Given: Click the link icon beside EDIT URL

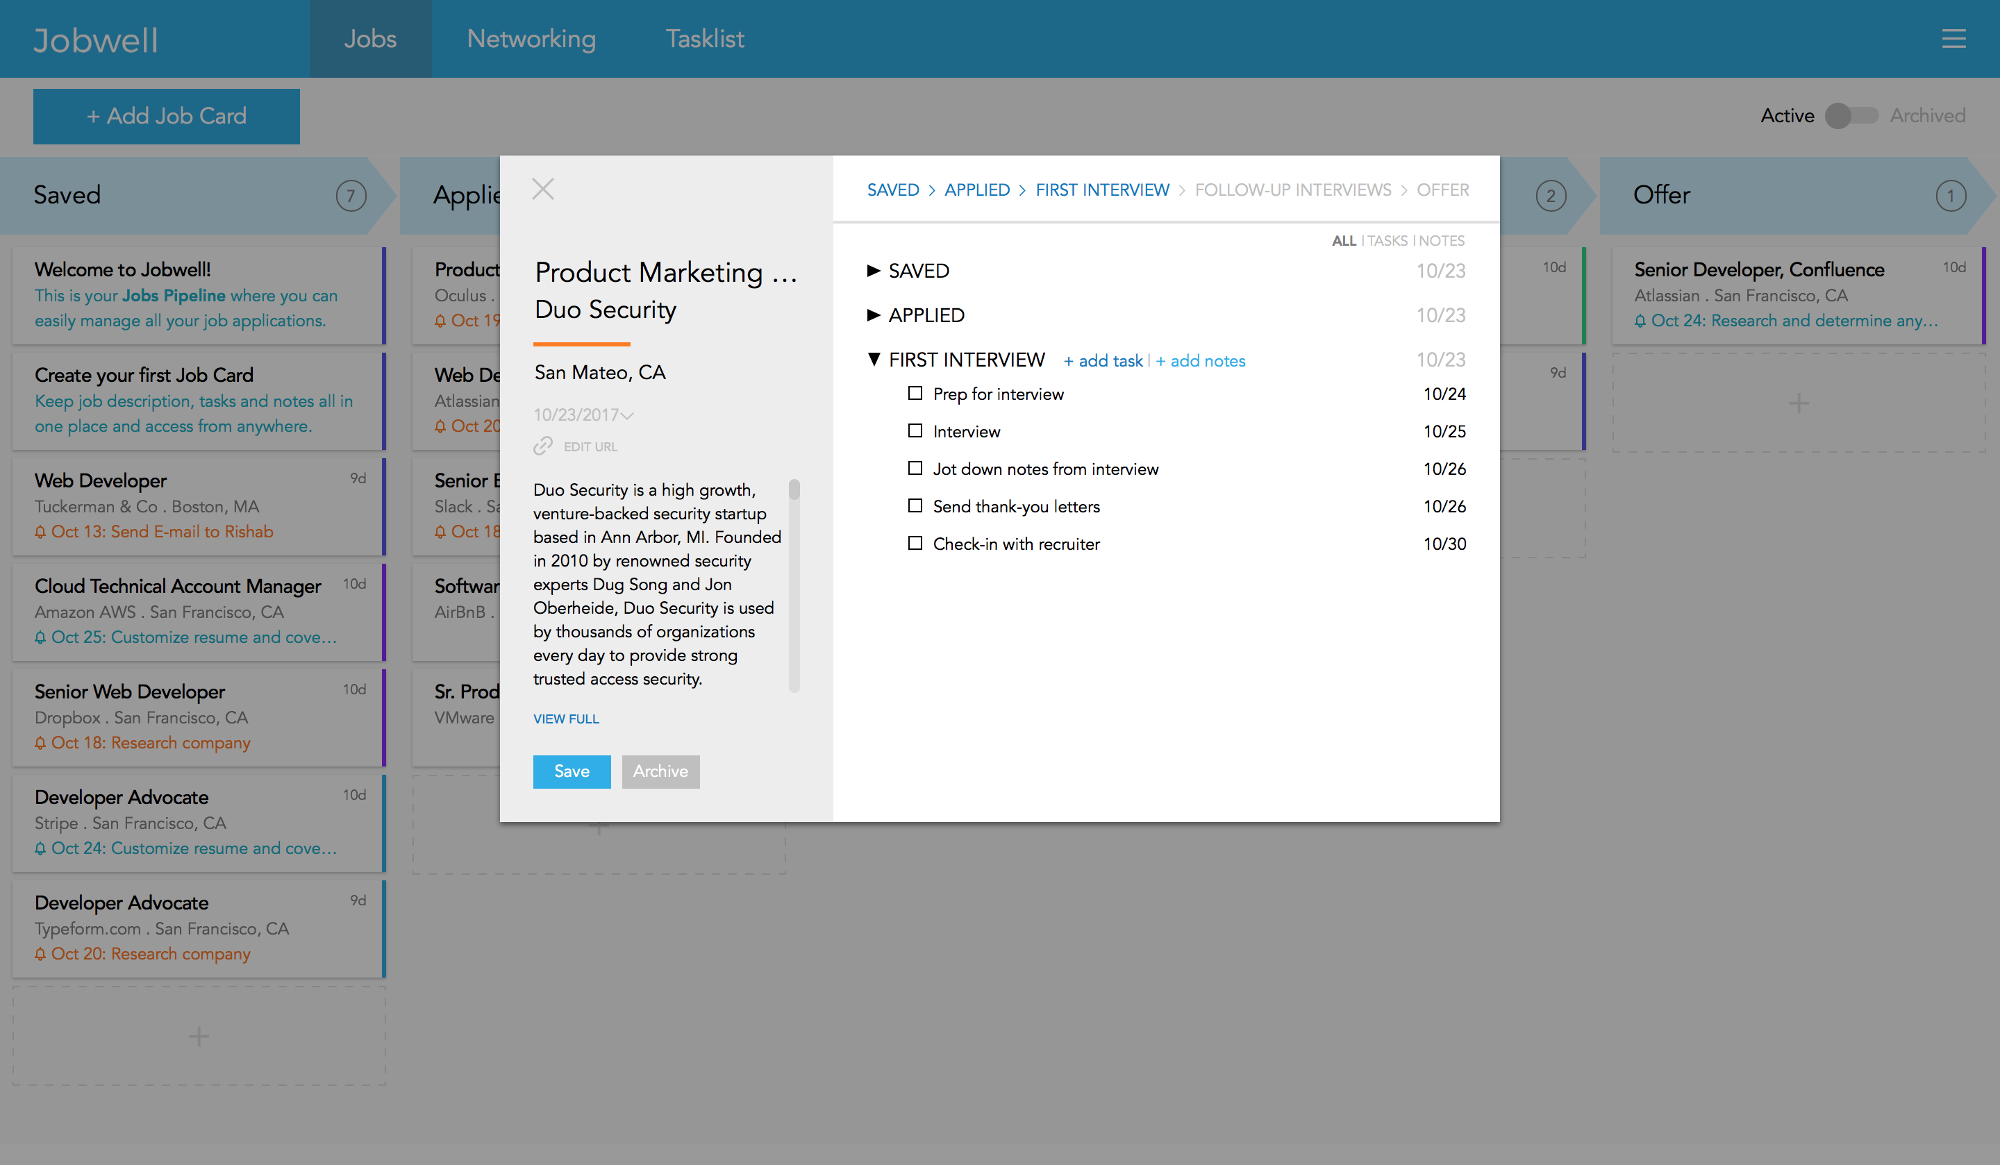Looking at the screenshot, I should coord(543,446).
